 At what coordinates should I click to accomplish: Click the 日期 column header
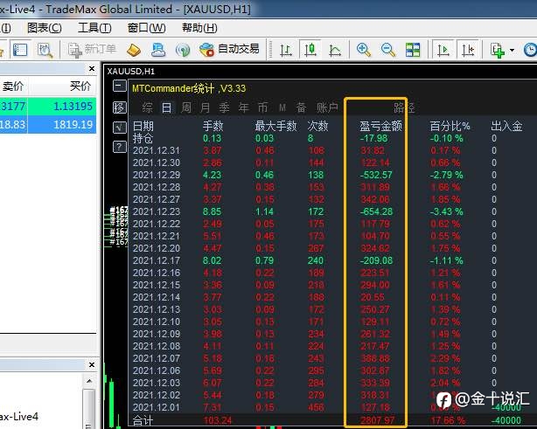143,126
